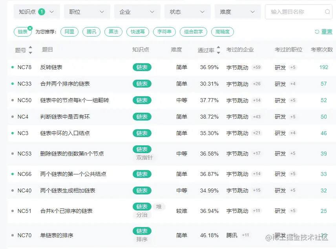Select the 高精度 recommended tag
This screenshot has height=249, width=336.
click(223, 32)
